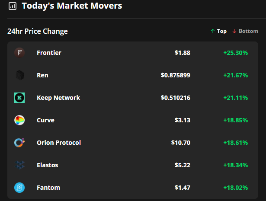Click the market movers chart icon
266x201 pixels.
click(x=13, y=6)
